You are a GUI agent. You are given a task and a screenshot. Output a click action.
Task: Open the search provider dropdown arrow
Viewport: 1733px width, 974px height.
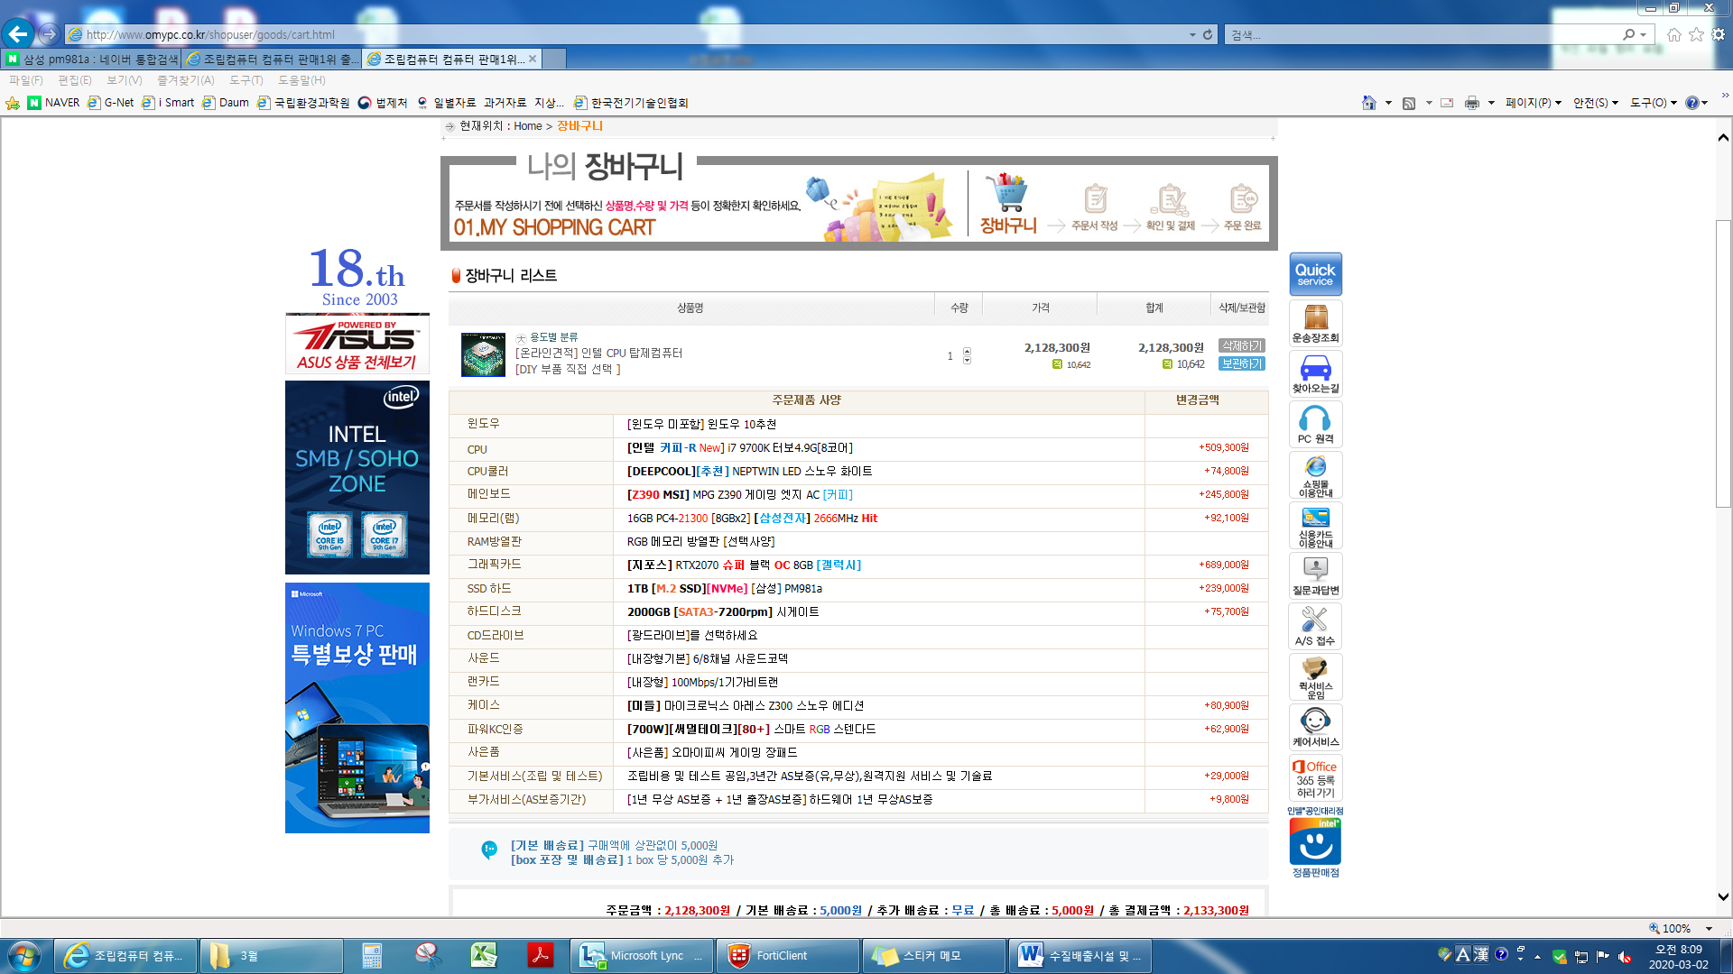click(x=1644, y=34)
